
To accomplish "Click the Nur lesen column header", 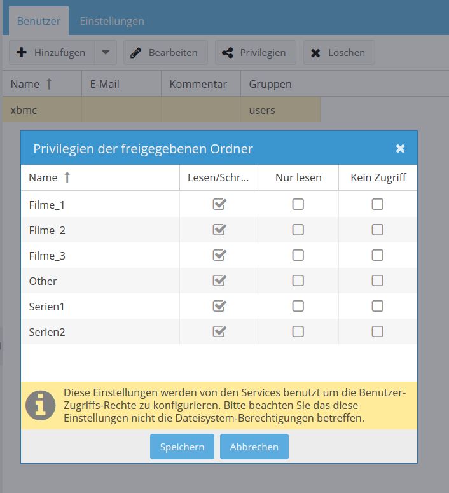I will [299, 177].
